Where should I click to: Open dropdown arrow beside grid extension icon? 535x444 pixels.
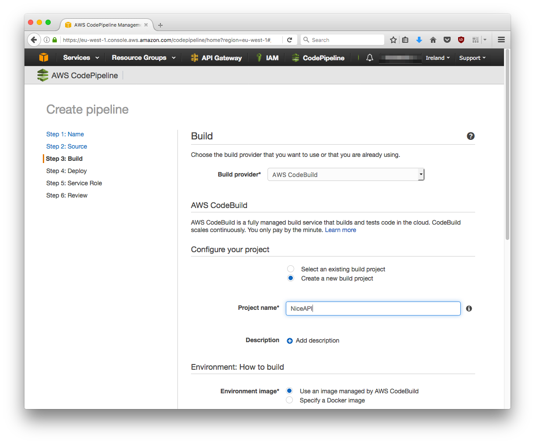(x=485, y=40)
